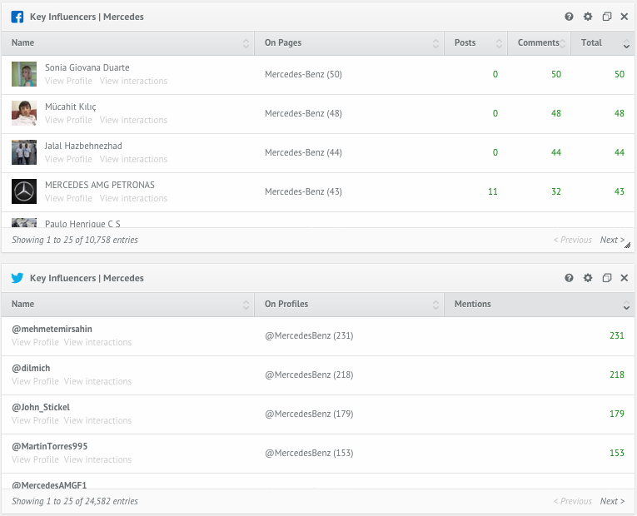Viewport: 637px width, 516px height.
Task: Close the Facebook Key Influencers widget
Action: (625, 17)
